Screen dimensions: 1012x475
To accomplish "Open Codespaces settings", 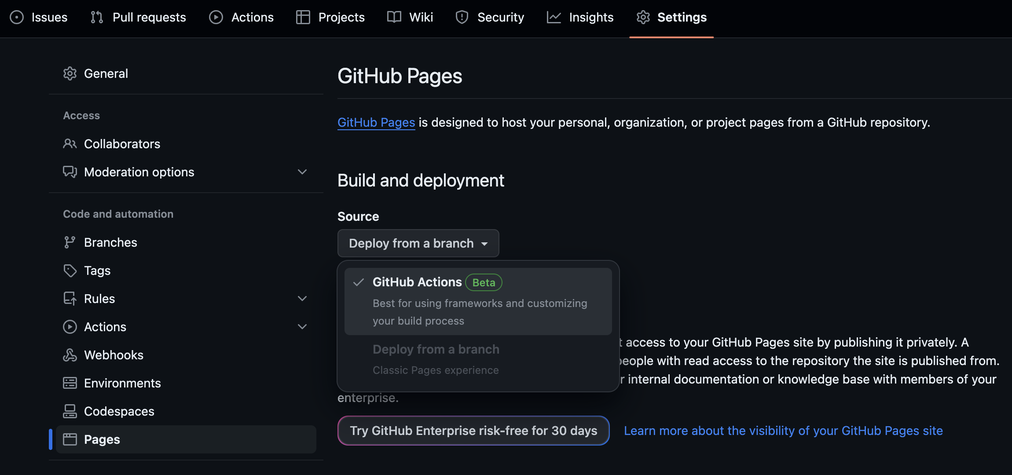I will click(x=186, y=411).
